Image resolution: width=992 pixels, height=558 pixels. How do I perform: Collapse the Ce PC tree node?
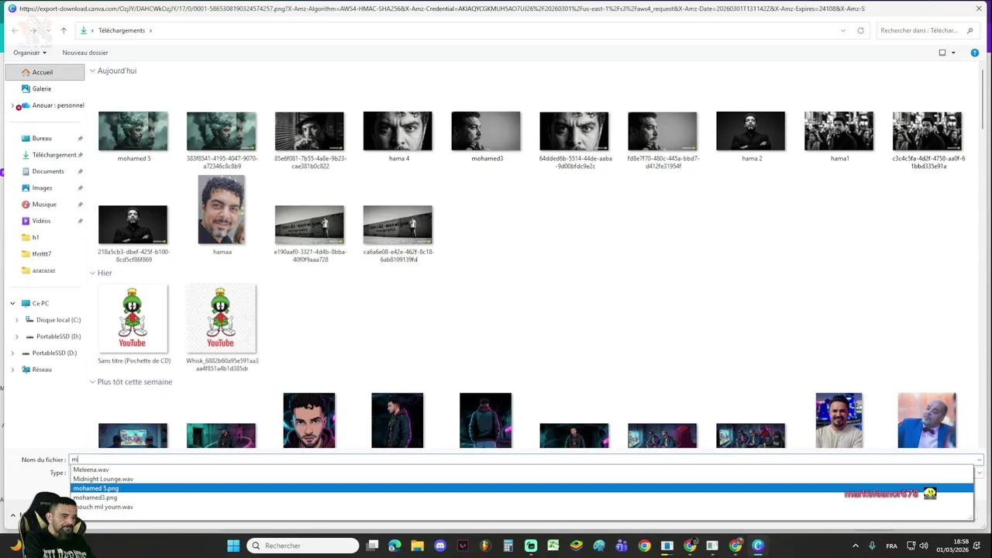click(12, 303)
